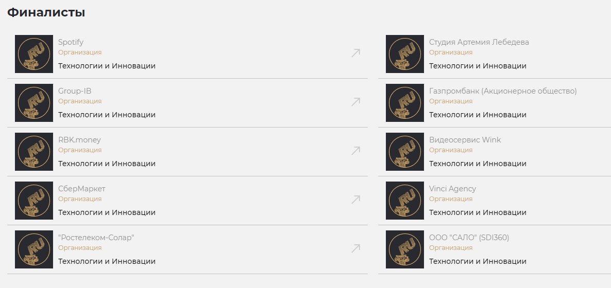The width and height of the screenshot is (611, 288).
Task: Click the Spotify logo thumbnail
Action: click(34, 54)
